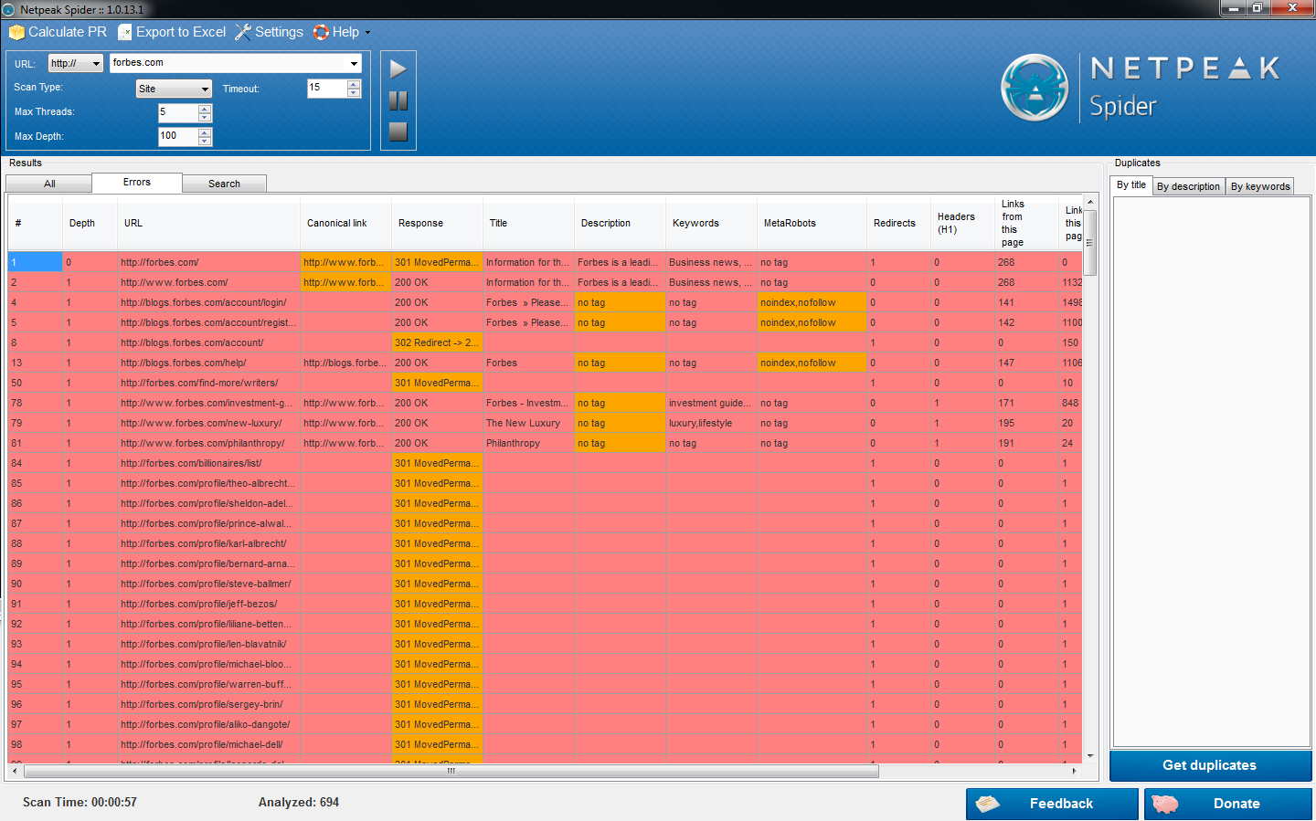Click the billionaires/list/ URL cell

(208, 463)
